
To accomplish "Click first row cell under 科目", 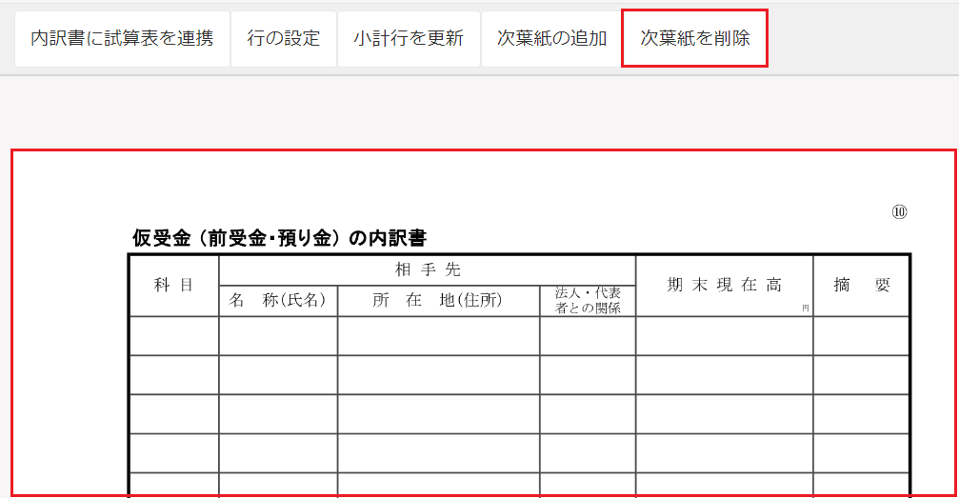I will [174, 336].
